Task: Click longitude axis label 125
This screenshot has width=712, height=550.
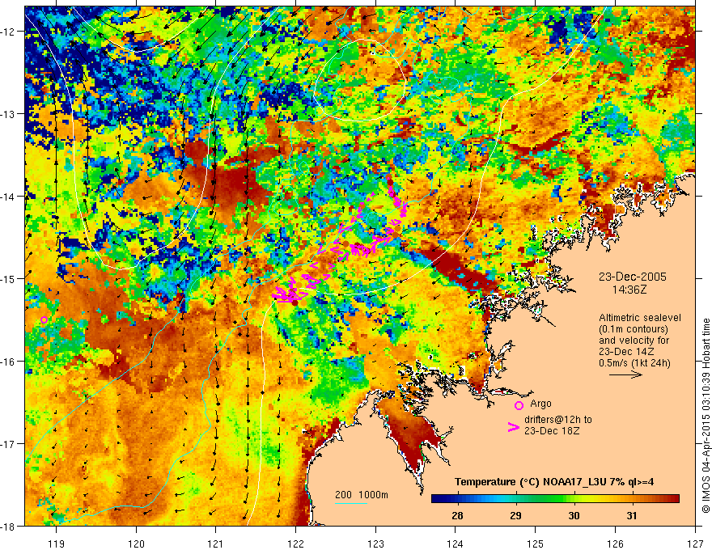Action: [x=536, y=544]
